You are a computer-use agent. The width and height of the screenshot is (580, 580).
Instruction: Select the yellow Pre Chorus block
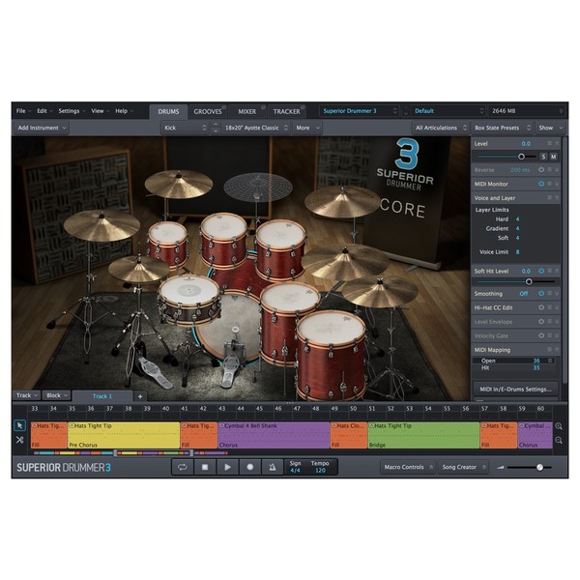click(x=124, y=435)
